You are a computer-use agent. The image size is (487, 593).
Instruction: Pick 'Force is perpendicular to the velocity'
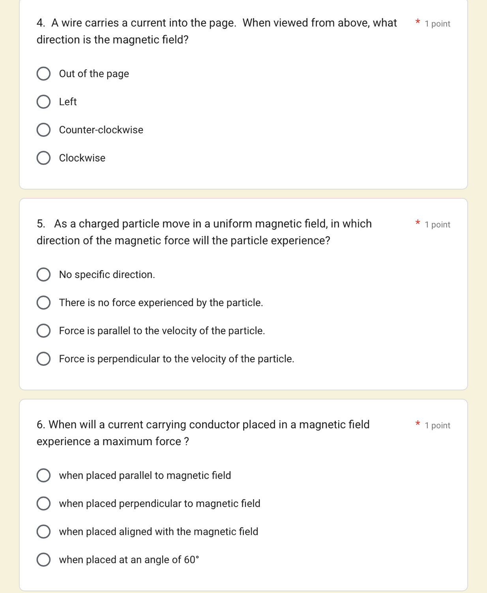point(43,359)
